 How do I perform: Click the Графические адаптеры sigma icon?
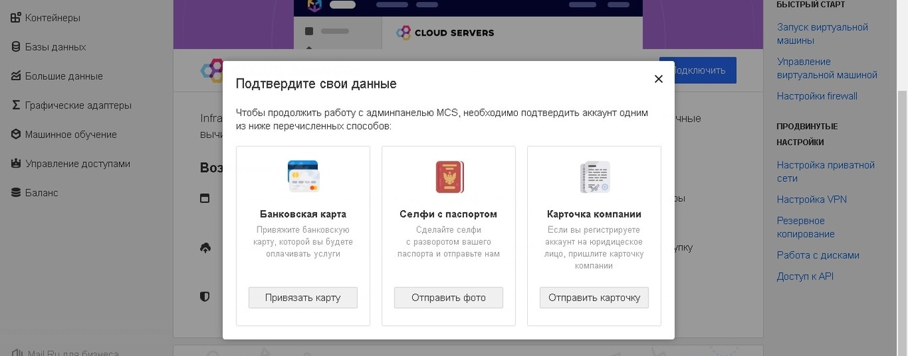pos(16,105)
